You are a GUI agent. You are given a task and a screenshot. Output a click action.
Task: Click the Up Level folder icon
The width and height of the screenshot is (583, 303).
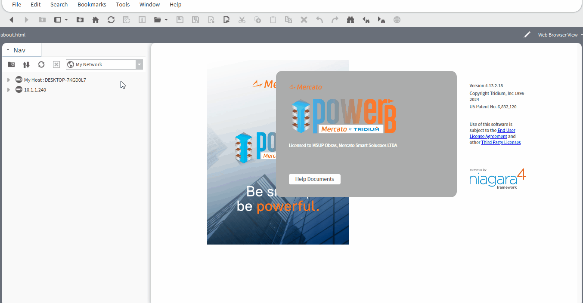pos(42,20)
